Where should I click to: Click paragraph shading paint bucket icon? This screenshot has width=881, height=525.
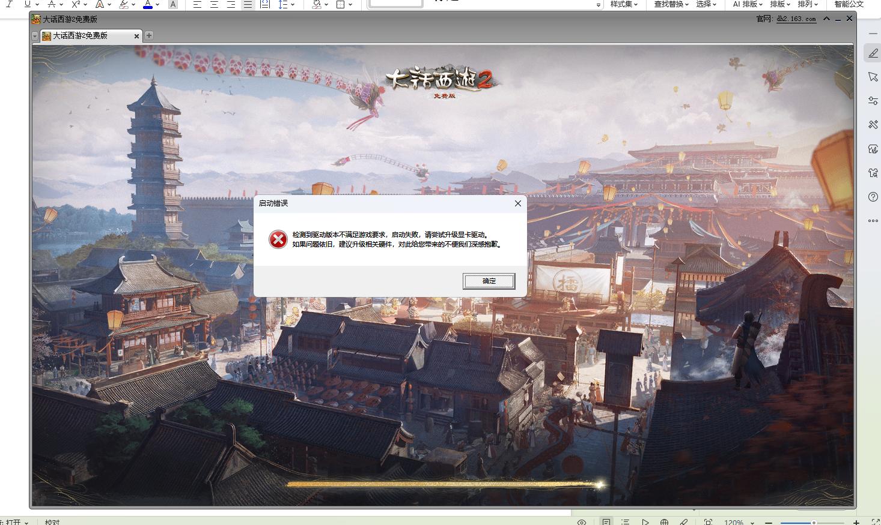317,4
